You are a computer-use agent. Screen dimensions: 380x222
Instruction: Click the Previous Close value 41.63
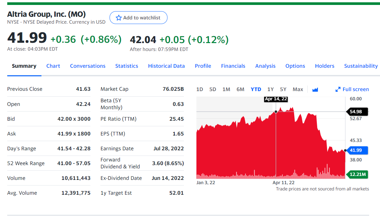click(83, 89)
